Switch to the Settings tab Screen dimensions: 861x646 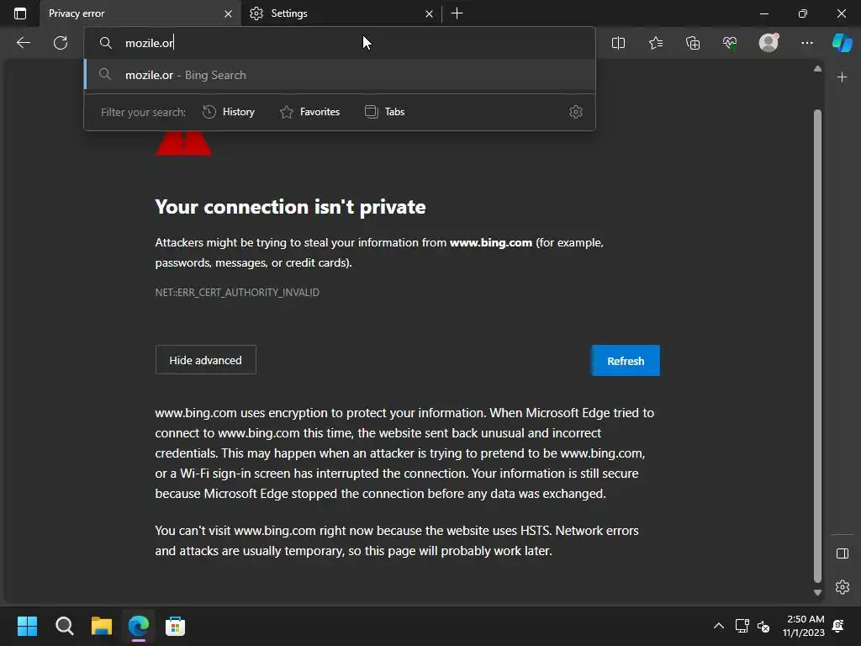click(x=341, y=13)
